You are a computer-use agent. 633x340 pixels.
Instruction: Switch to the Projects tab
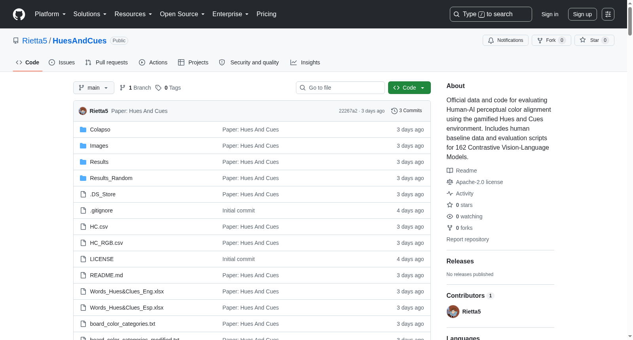pyautogui.click(x=193, y=62)
